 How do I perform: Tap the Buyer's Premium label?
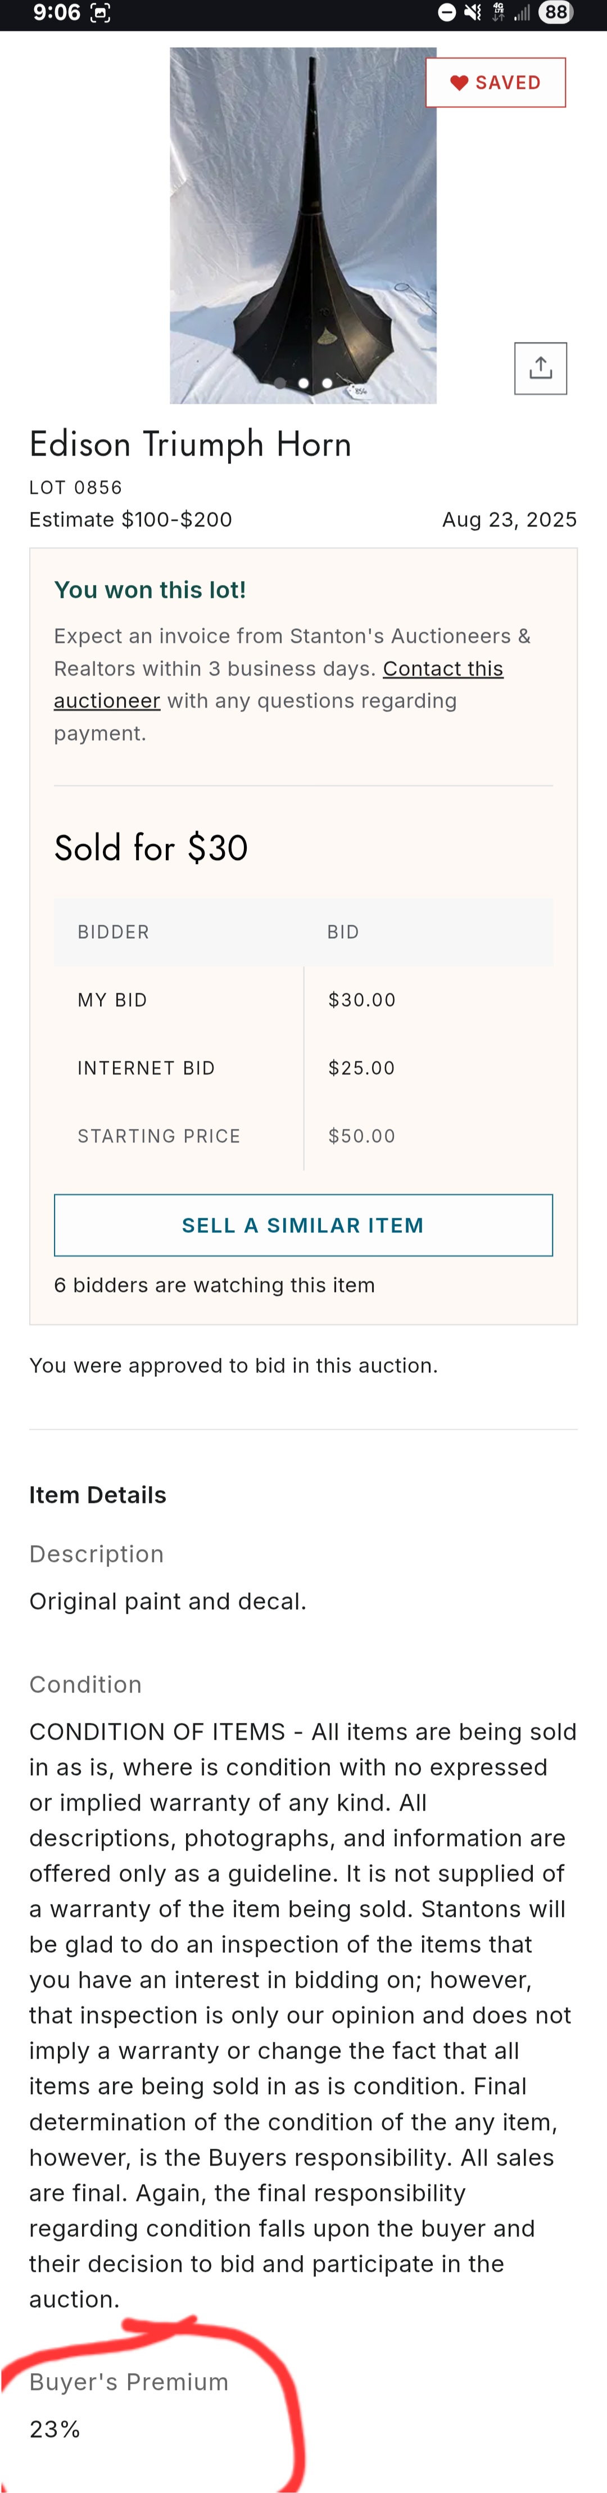pos(129,2382)
